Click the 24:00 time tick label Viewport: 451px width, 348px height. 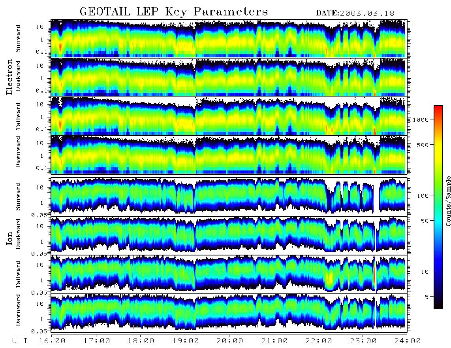pyautogui.click(x=407, y=341)
